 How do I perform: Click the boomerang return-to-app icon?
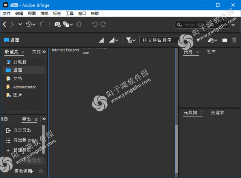(x=42, y=24)
